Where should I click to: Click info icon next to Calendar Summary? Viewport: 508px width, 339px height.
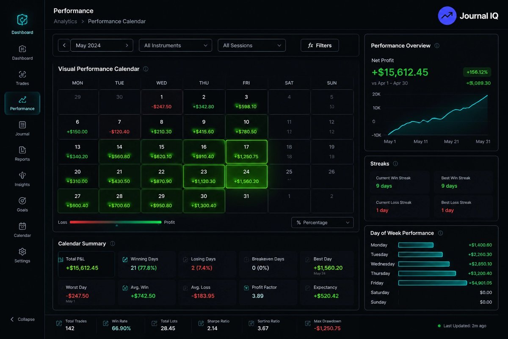point(112,244)
